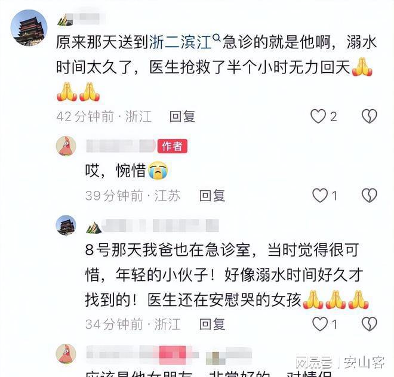The width and height of the screenshot is (394, 377).
Task: Tap the red 作者 author badge
Action: click(x=173, y=146)
